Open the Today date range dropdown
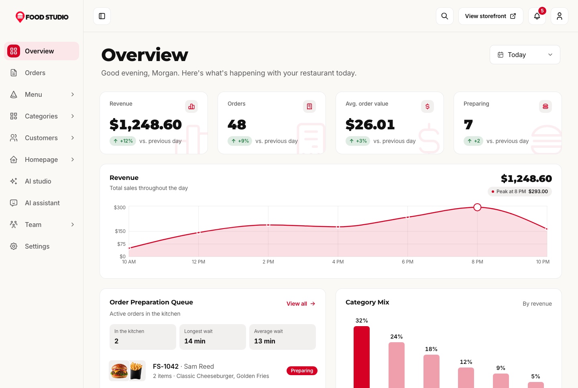578x388 pixels. click(525, 55)
